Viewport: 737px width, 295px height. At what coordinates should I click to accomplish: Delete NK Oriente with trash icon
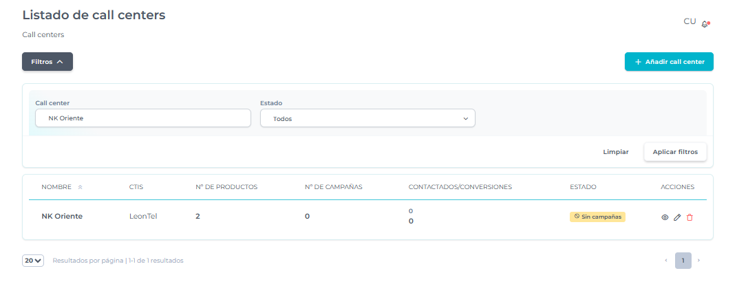point(690,217)
